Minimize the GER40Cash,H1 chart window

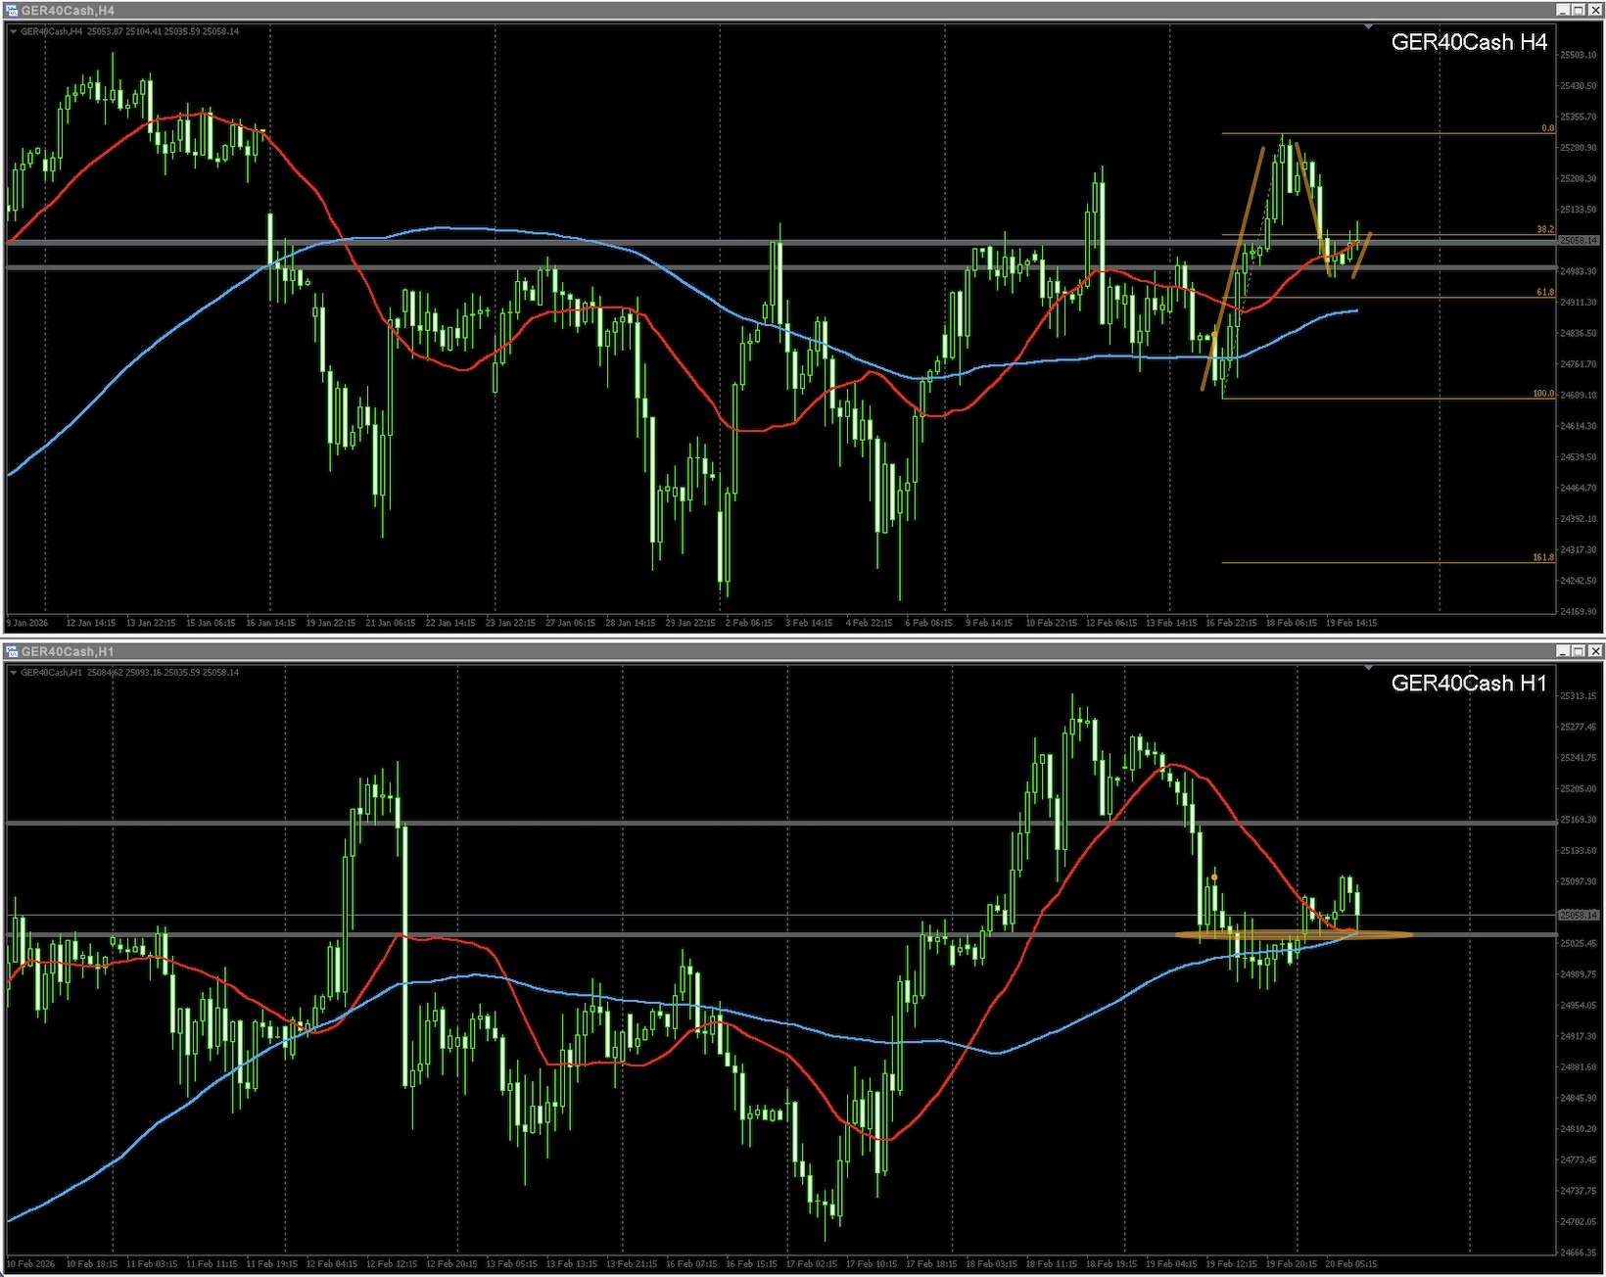pyautogui.click(x=1563, y=651)
